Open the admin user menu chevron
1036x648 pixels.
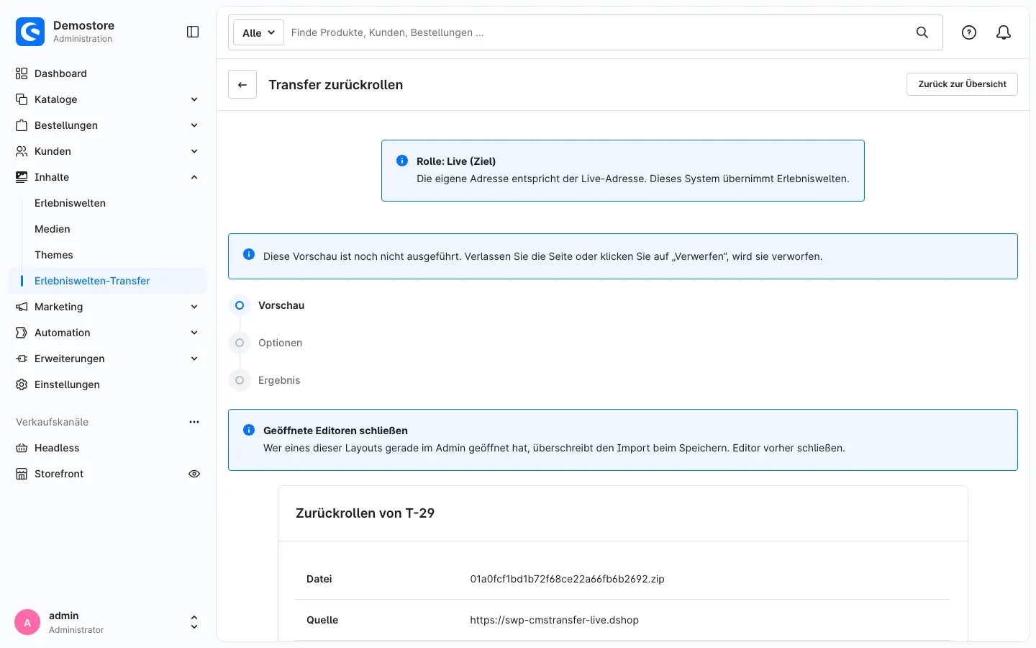(194, 622)
